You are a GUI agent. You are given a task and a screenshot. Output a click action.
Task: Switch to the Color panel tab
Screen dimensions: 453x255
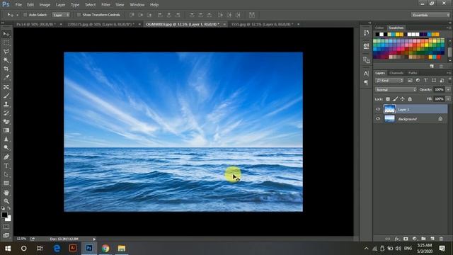click(x=379, y=28)
